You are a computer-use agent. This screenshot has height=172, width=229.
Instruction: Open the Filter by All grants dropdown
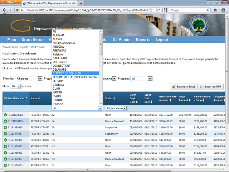click(x=29, y=78)
